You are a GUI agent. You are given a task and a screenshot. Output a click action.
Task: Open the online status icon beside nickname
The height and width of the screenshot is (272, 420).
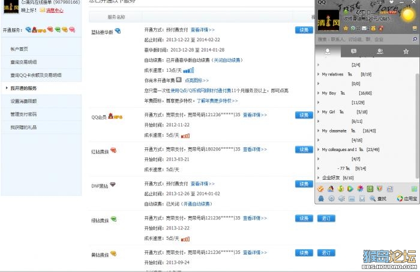coord(346,12)
